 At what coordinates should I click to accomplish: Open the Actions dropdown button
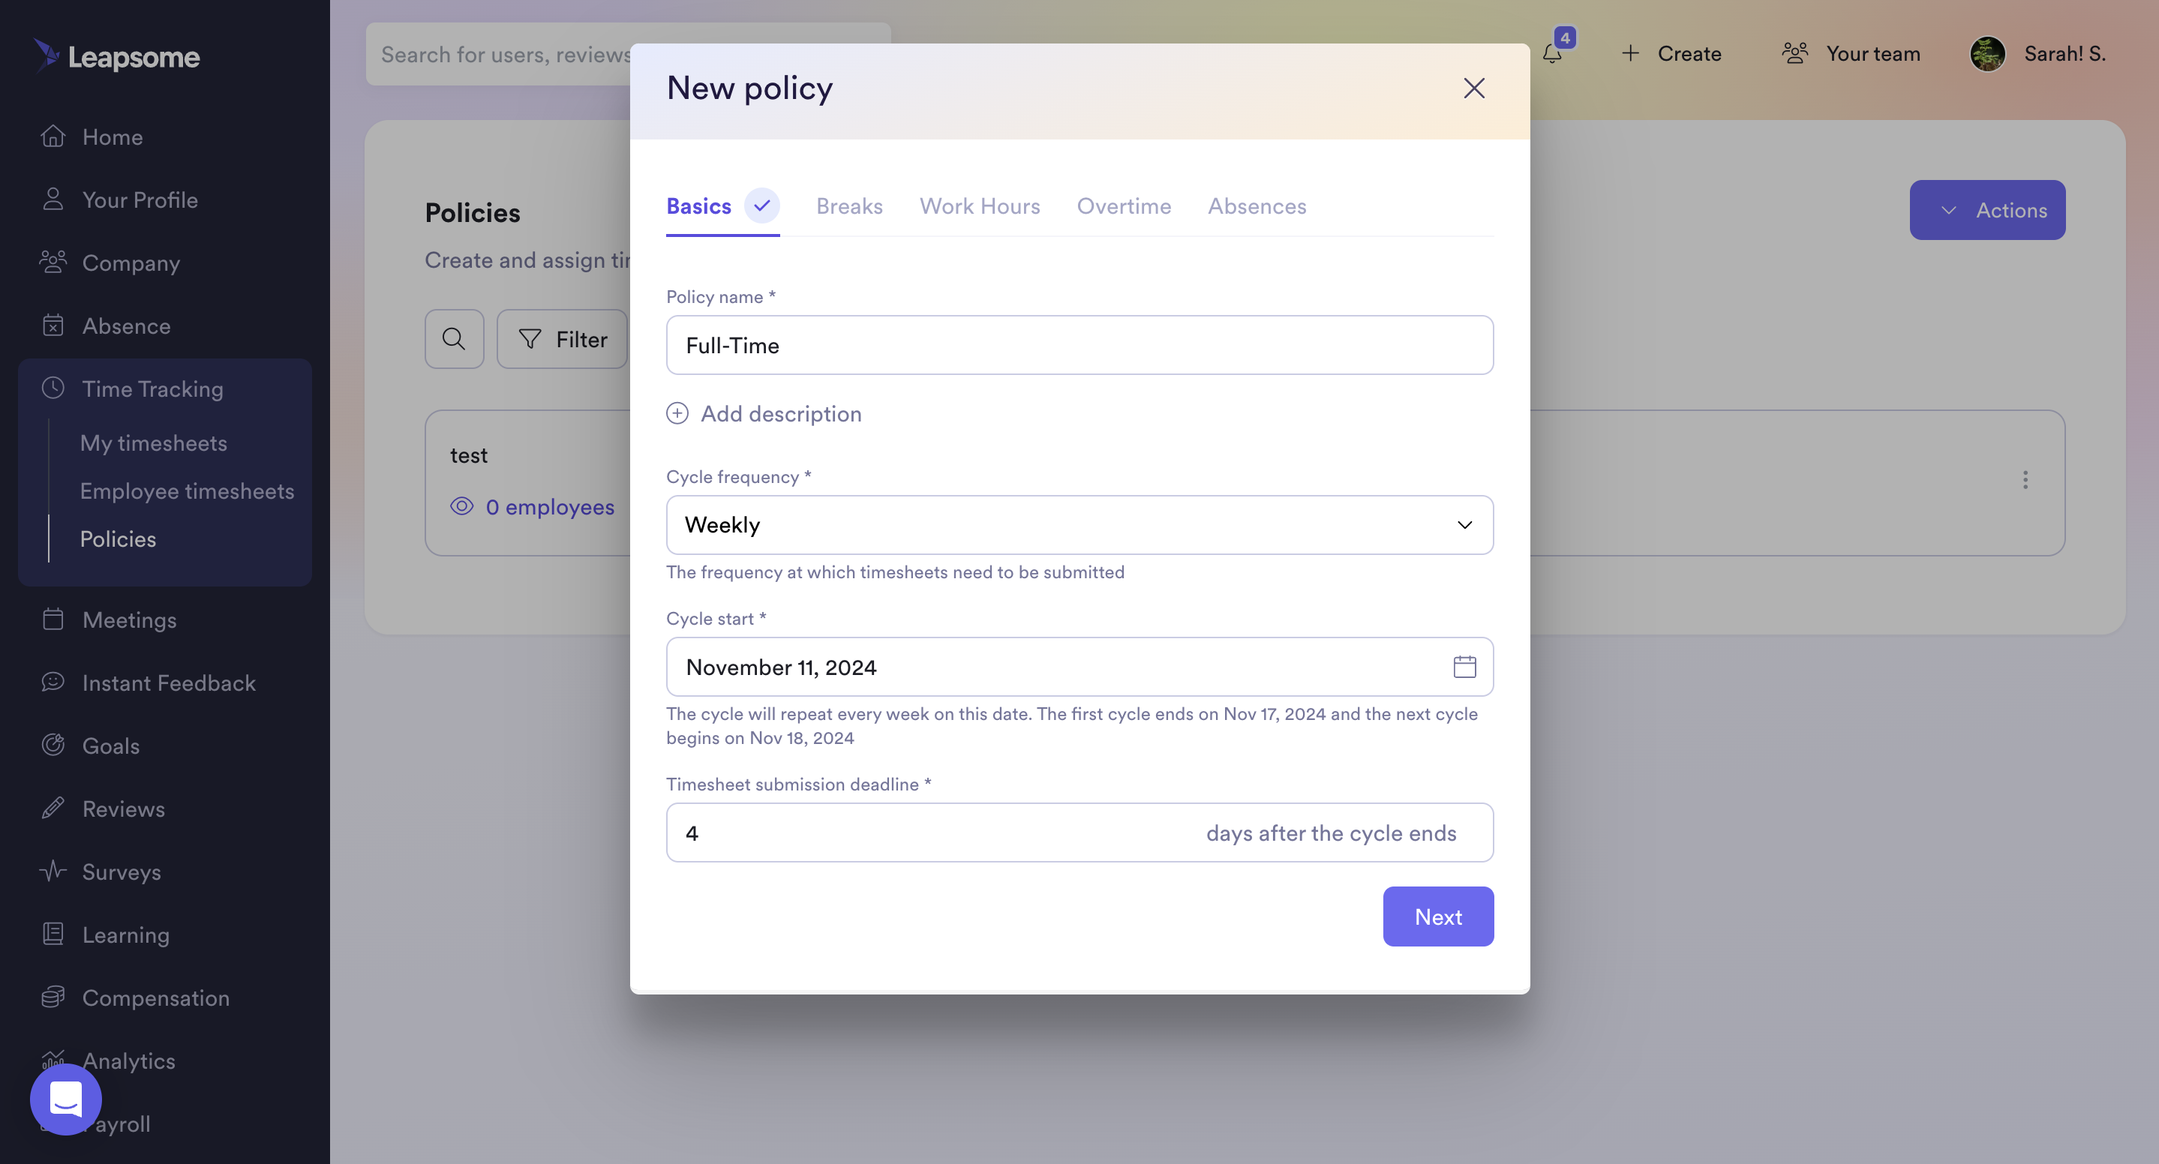[1987, 210]
